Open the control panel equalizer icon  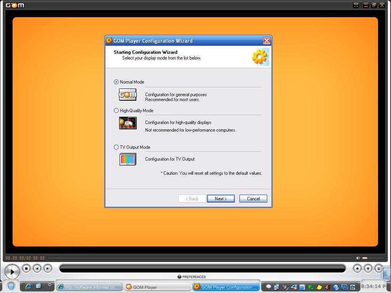(x=368, y=269)
